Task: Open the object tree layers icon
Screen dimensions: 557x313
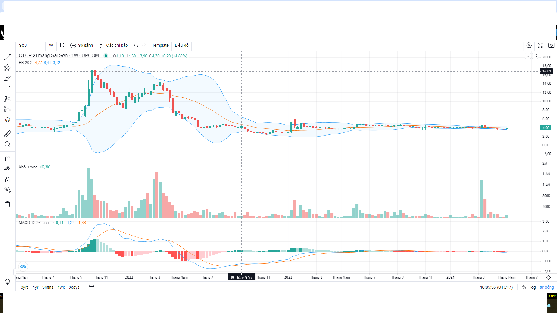Action: 8,282
